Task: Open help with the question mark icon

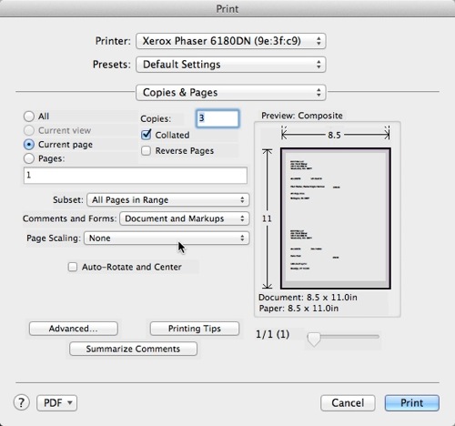Action: [x=21, y=402]
